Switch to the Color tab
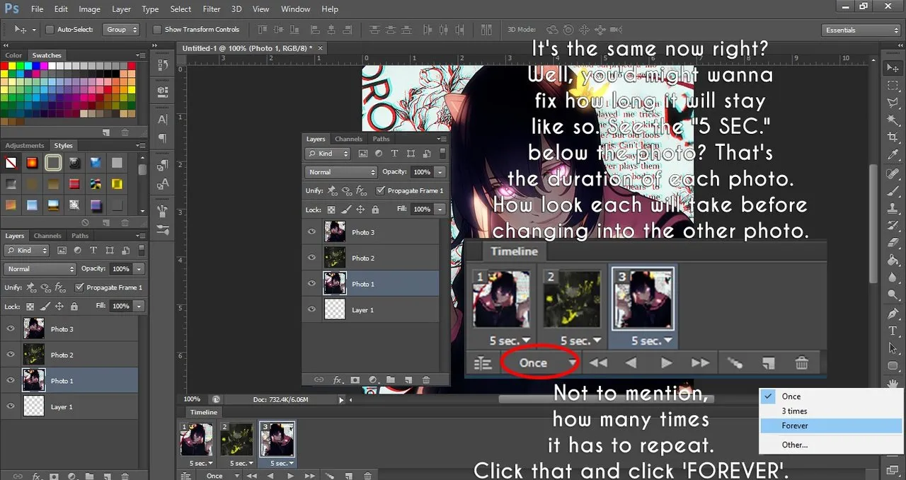This screenshot has height=480, width=906. coord(13,55)
